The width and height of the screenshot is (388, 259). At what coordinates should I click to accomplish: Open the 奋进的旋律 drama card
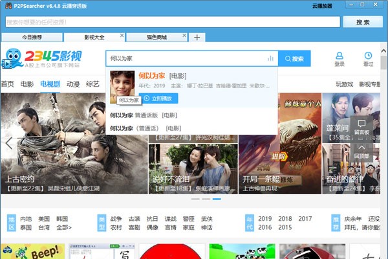(x=351, y=169)
